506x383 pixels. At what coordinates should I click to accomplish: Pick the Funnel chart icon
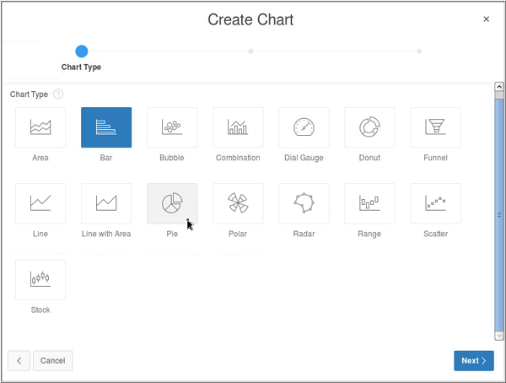pos(435,127)
